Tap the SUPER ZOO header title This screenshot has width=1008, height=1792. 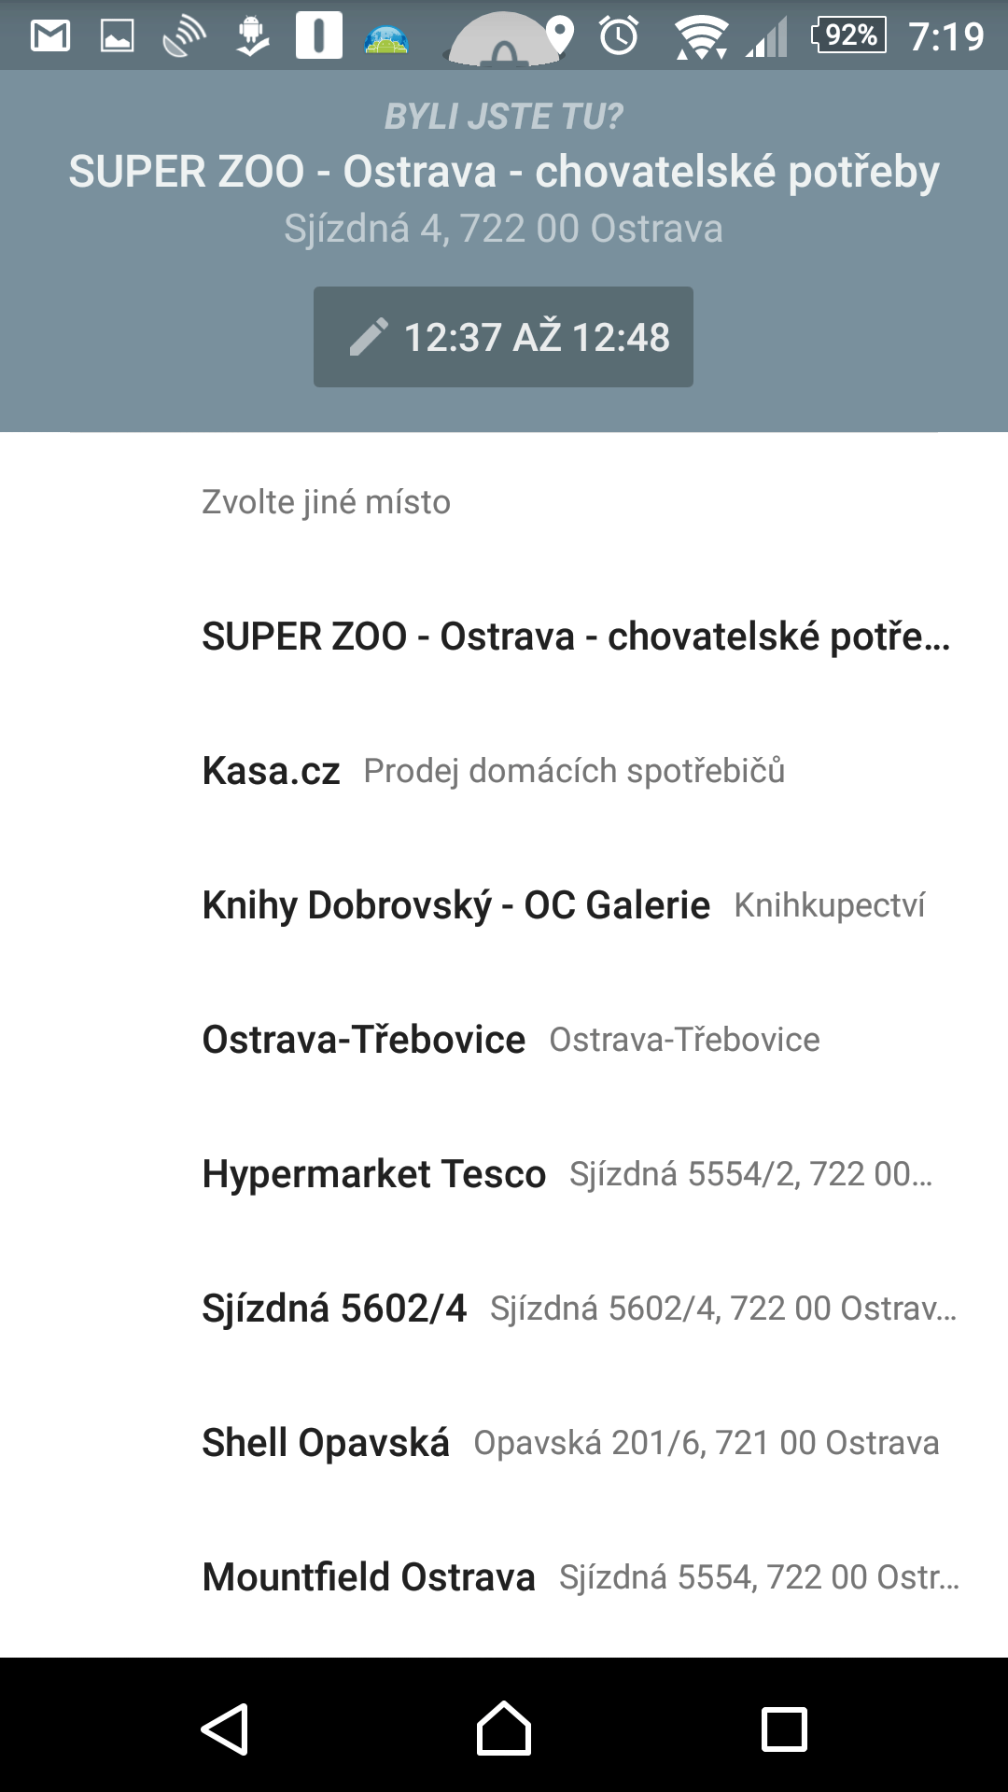point(504,172)
